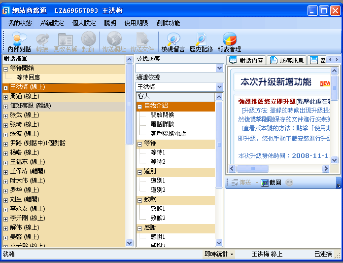Viewport: 343px width, 263px height.
Task: Click the 檢視留言 view messages icon
Action: pyautogui.click(x=173, y=42)
